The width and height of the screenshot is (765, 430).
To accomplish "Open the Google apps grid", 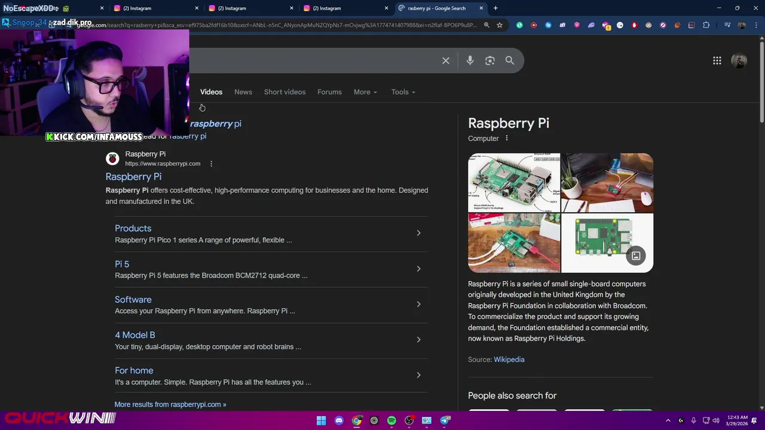I will [x=717, y=60].
